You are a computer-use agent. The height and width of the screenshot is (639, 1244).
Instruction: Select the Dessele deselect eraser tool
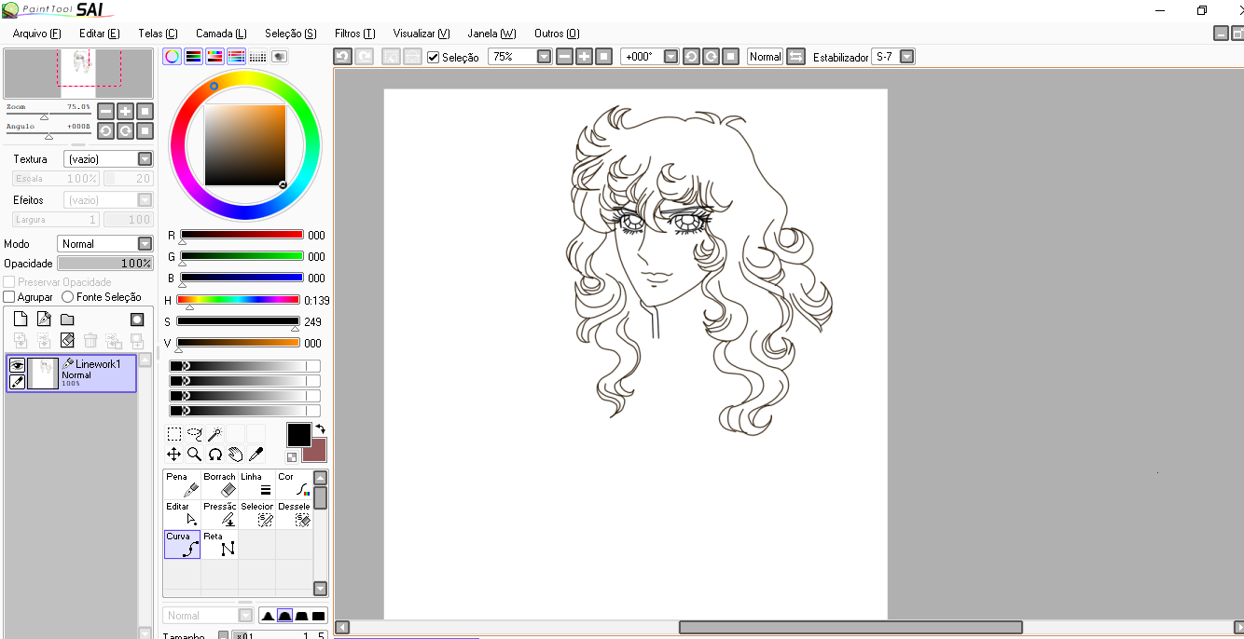click(294, 515)
